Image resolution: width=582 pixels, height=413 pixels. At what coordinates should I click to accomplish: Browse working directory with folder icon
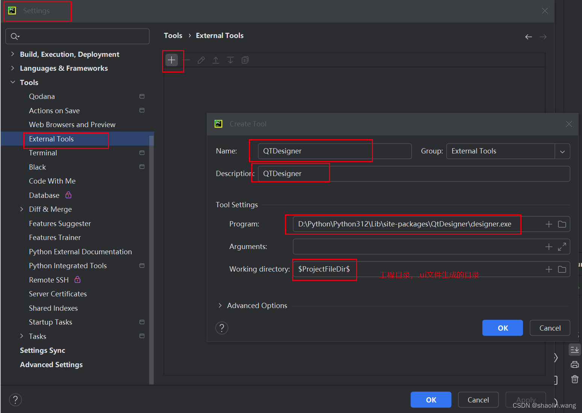(562, 269)
